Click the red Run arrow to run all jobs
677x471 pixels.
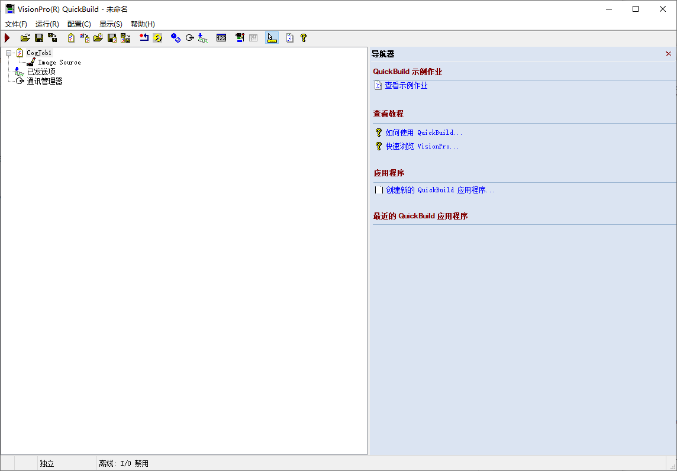[7, 37]
